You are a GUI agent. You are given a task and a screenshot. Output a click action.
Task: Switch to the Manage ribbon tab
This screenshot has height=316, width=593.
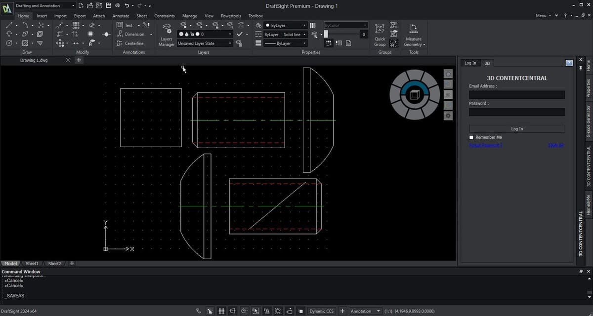189,15
